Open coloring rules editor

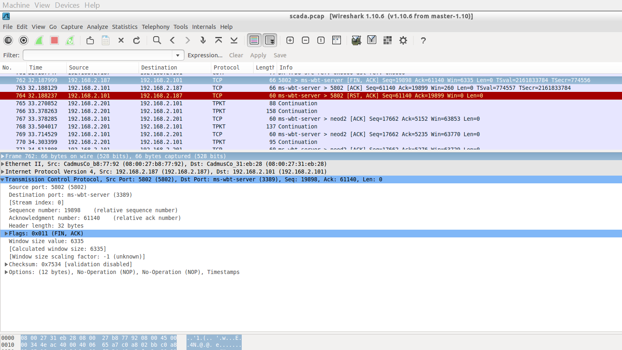[388, 40]
